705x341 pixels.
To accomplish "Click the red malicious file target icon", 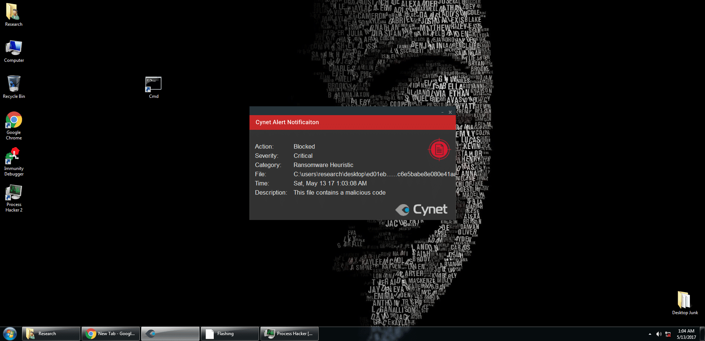I will coord(439,149).
